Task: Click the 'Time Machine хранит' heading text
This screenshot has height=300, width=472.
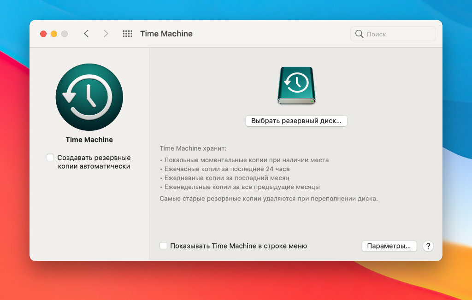Action: pyautogui.click(x=193, y=148)
